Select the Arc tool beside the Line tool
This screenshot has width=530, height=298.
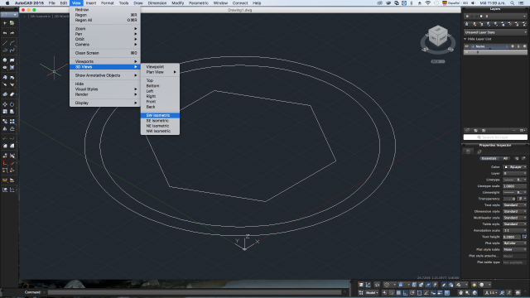tap(12, 43)
